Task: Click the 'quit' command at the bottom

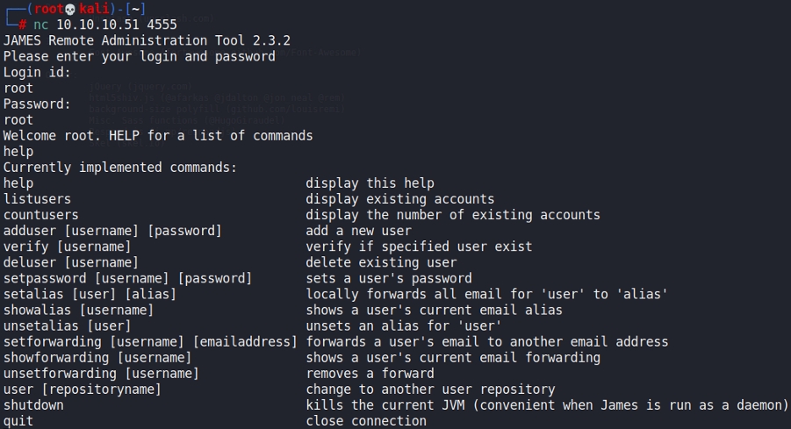Action: click(18, 421)
